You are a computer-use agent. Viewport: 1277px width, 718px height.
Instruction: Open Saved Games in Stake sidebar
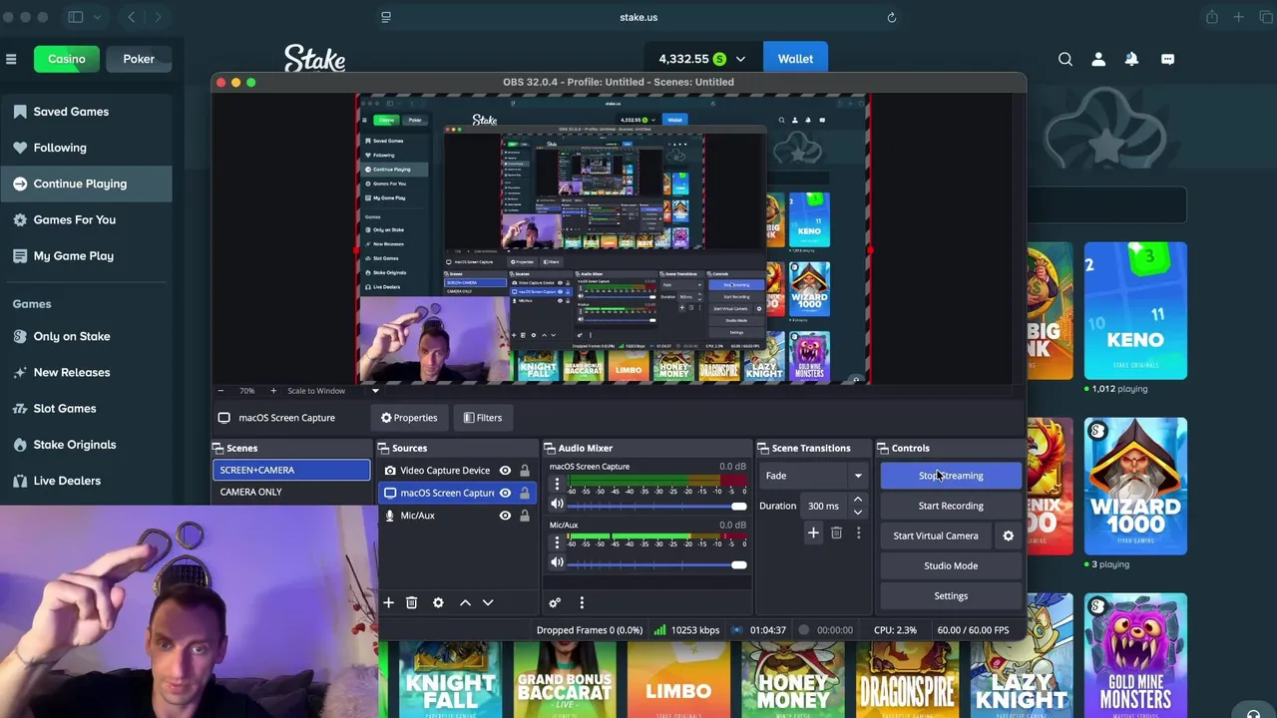point(86,112)
